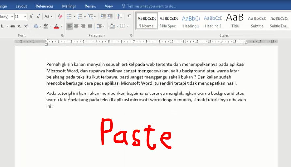The image size is (291, 167).
Task: Apply the Subtle Emphasis style
Action: (279, 21)
